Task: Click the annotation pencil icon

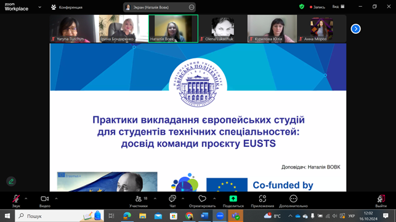Action: pyautogui.click(x=11, y=181)
